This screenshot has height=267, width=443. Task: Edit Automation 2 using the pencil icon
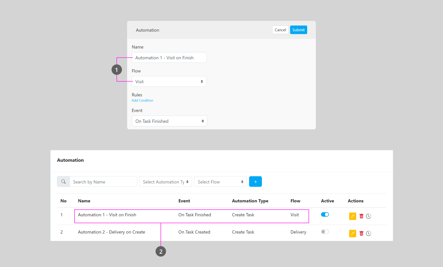pos(352,233)
